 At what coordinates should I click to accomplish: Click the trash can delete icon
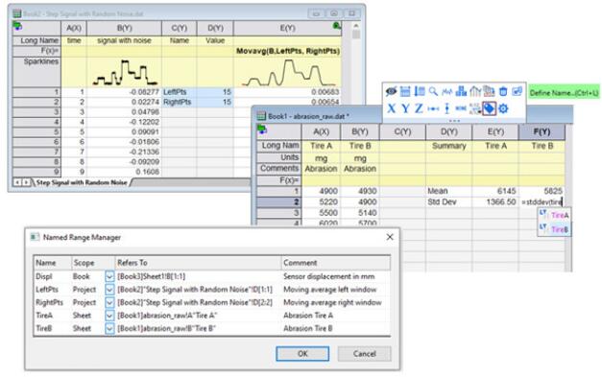tap(503, 92)
